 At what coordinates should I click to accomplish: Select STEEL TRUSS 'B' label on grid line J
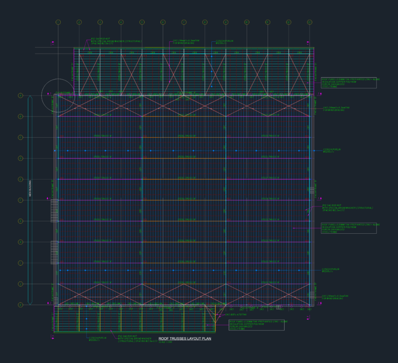(x=187, y=282)
